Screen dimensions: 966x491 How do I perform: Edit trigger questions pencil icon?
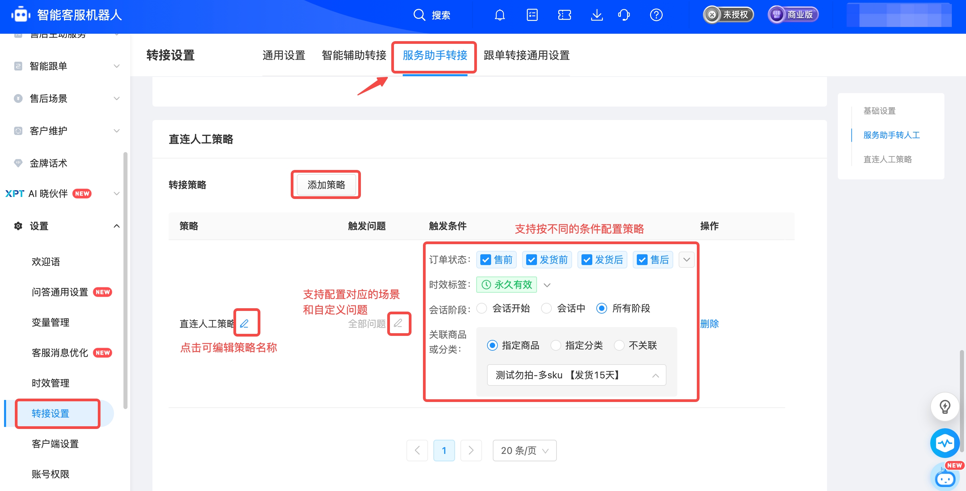(398, 323)
